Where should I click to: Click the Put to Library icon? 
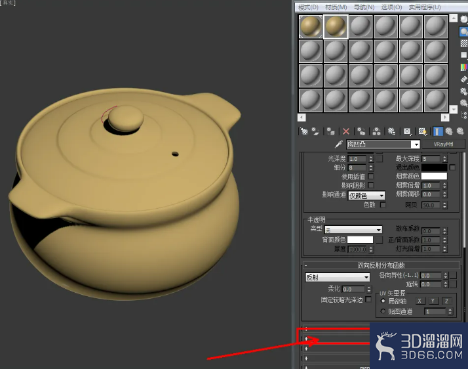[391, 131]
